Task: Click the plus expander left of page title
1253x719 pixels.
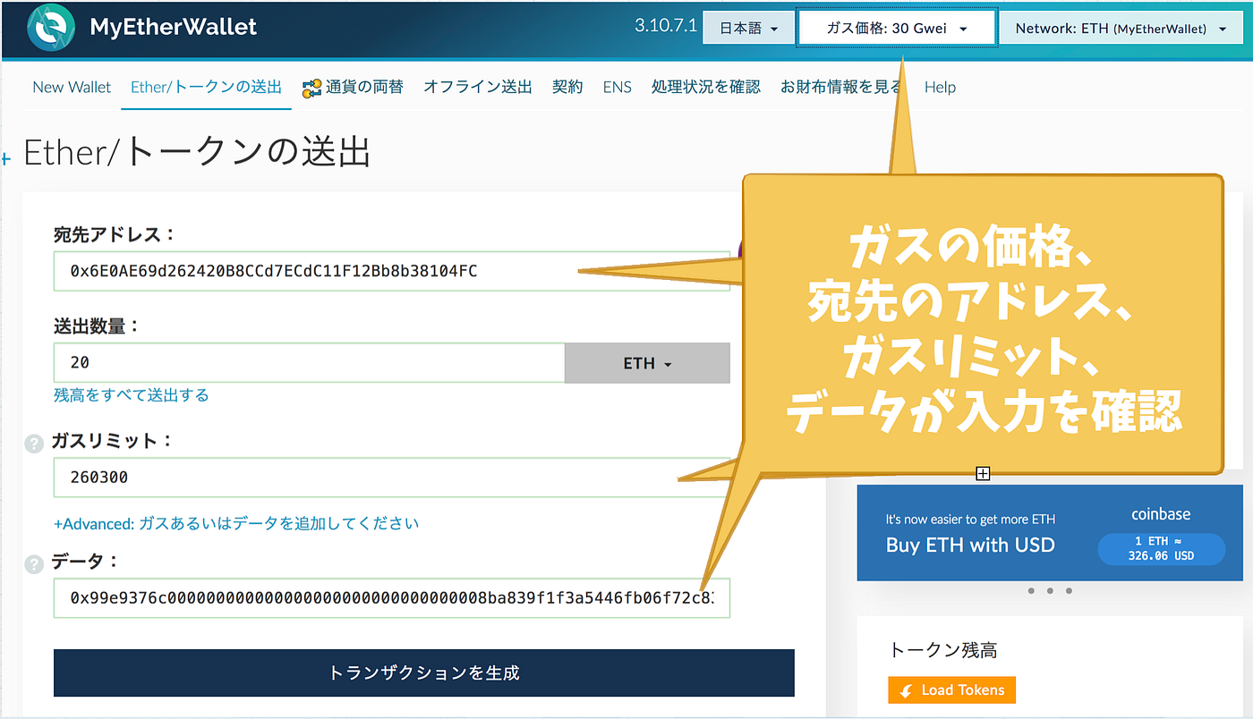Action: (5, 159)
